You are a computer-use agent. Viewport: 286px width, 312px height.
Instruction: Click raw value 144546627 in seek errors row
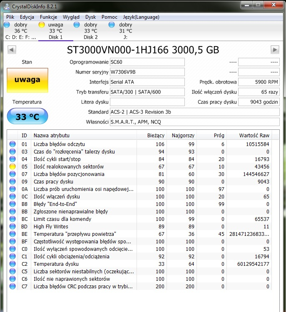[x=256, y=174]
